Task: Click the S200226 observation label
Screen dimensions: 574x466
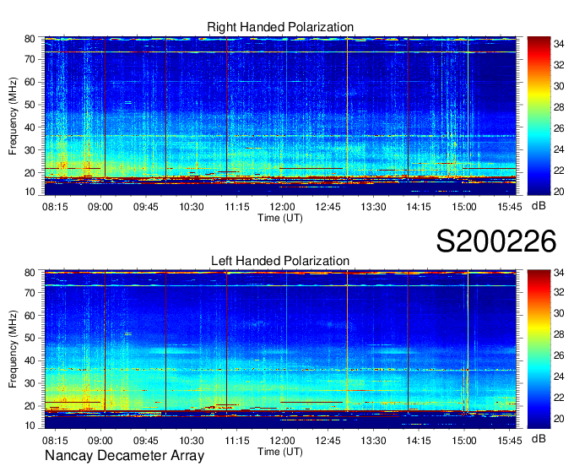Action: tap(496, 241)
